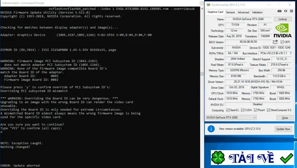Click the Technology value 12 nm
The image size is (297, 168).
coord(234,30)
